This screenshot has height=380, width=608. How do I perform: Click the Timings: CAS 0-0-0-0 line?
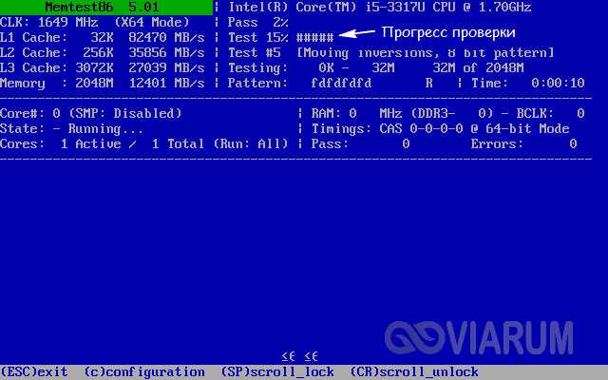tap(440, 129)
